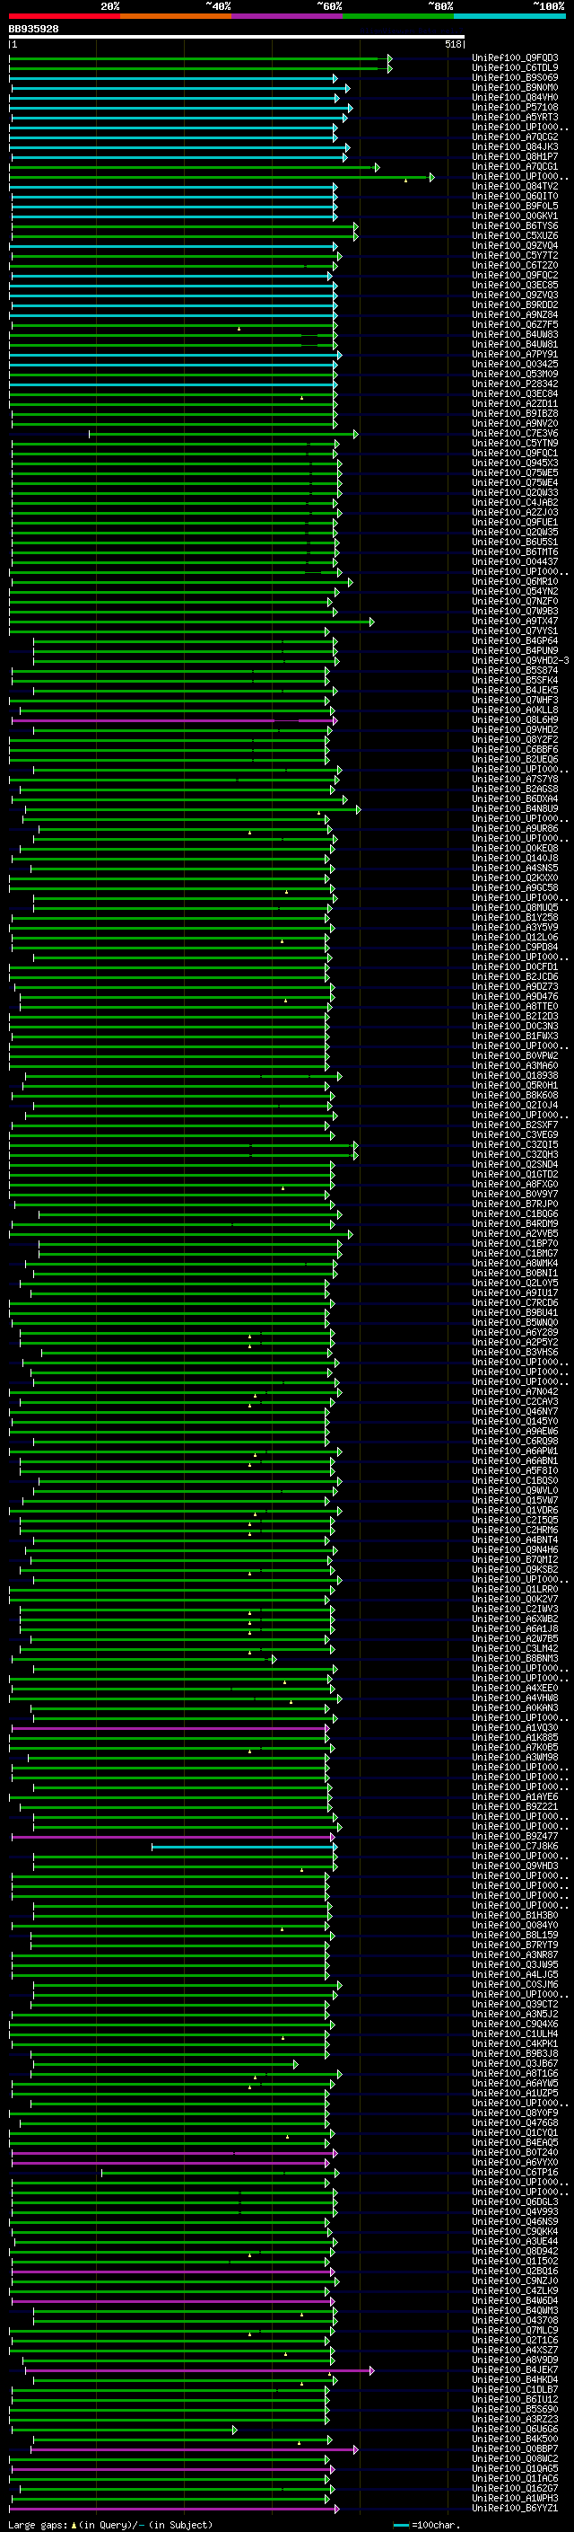Select the UniRef100_A5YRT3 label
The width and height of the screenshot is (574, 2532).
515,117
